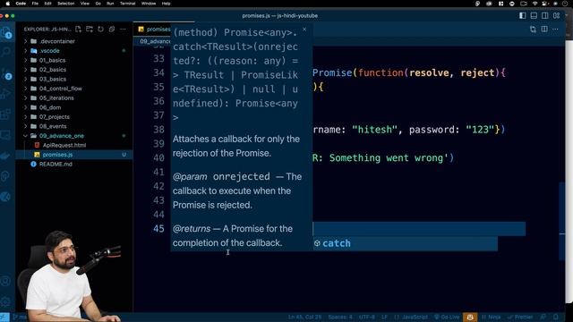This screenshot has width=573, height=322.
Task: Expand the 01_basics folder
Action: 74,60
